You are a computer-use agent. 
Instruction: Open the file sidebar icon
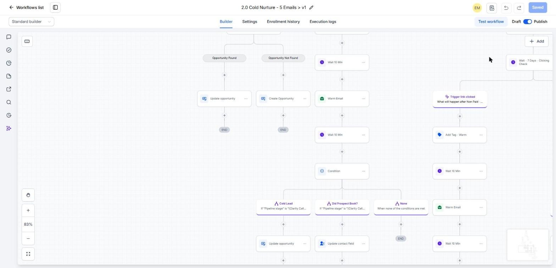[x=9, y=76]
